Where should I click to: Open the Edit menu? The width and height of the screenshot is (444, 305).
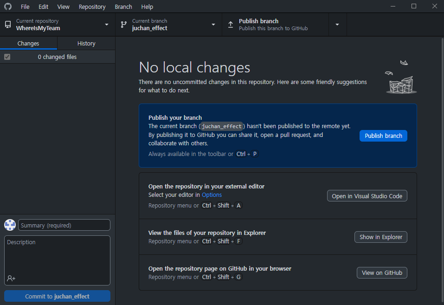pyautogui.click(x=43, y=6)
